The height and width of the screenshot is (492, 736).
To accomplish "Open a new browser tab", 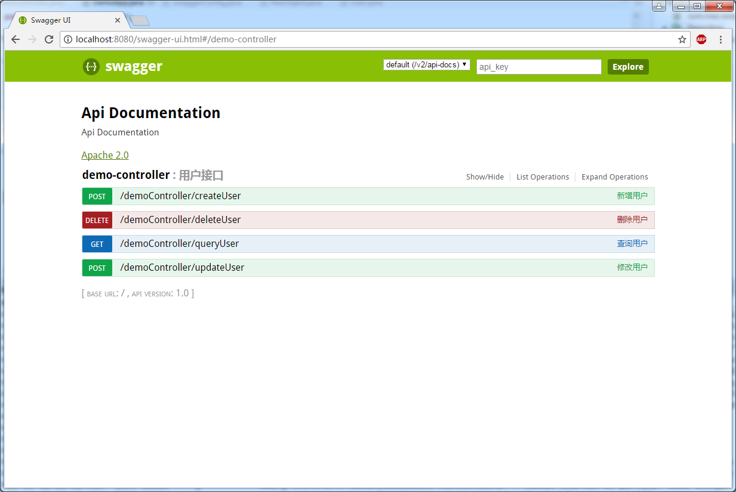I will (140, 21).
